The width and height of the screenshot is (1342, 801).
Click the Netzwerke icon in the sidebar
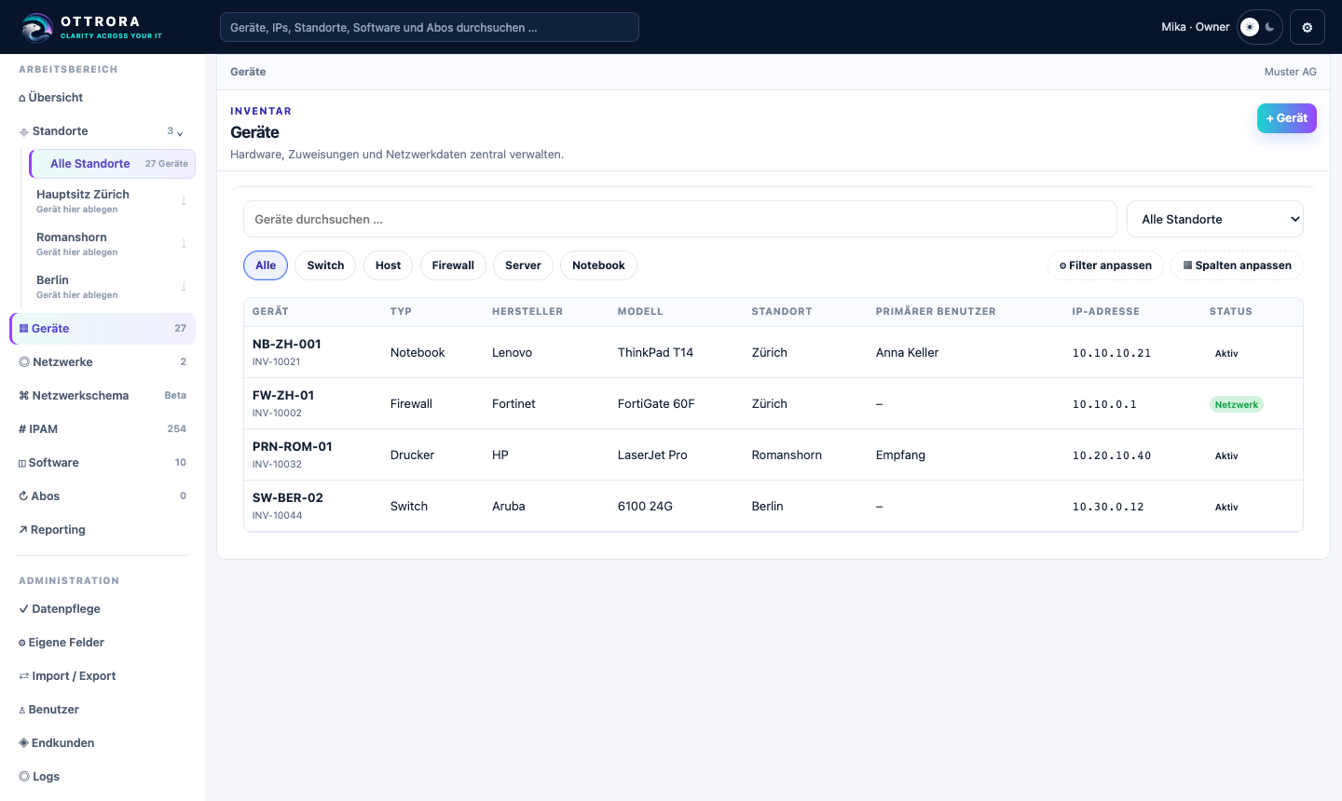(24, 362)
